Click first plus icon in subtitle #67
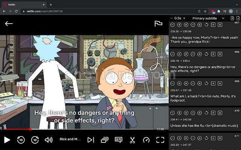 (x=179, y=25)
